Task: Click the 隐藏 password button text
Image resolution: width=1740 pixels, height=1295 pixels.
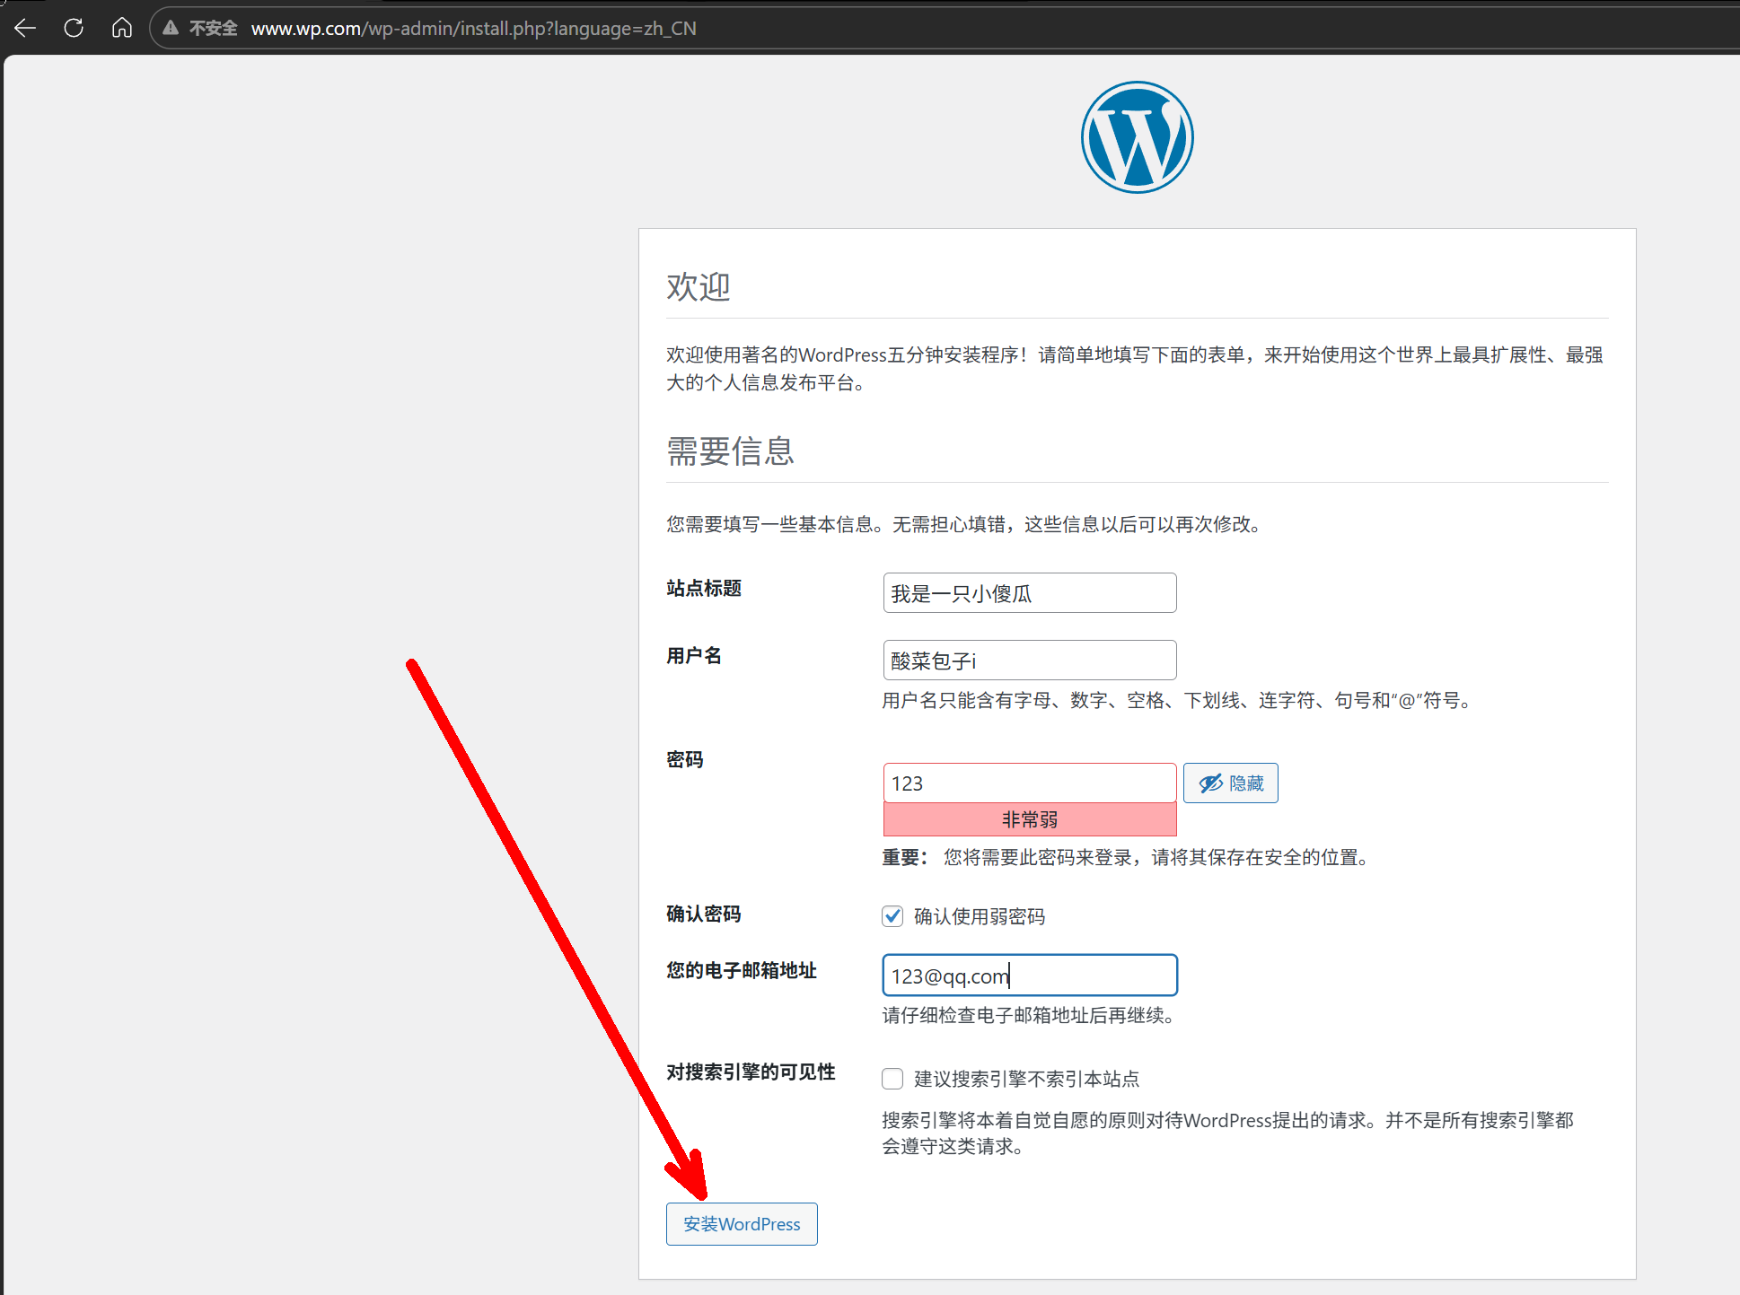Action: point(1246,783)
